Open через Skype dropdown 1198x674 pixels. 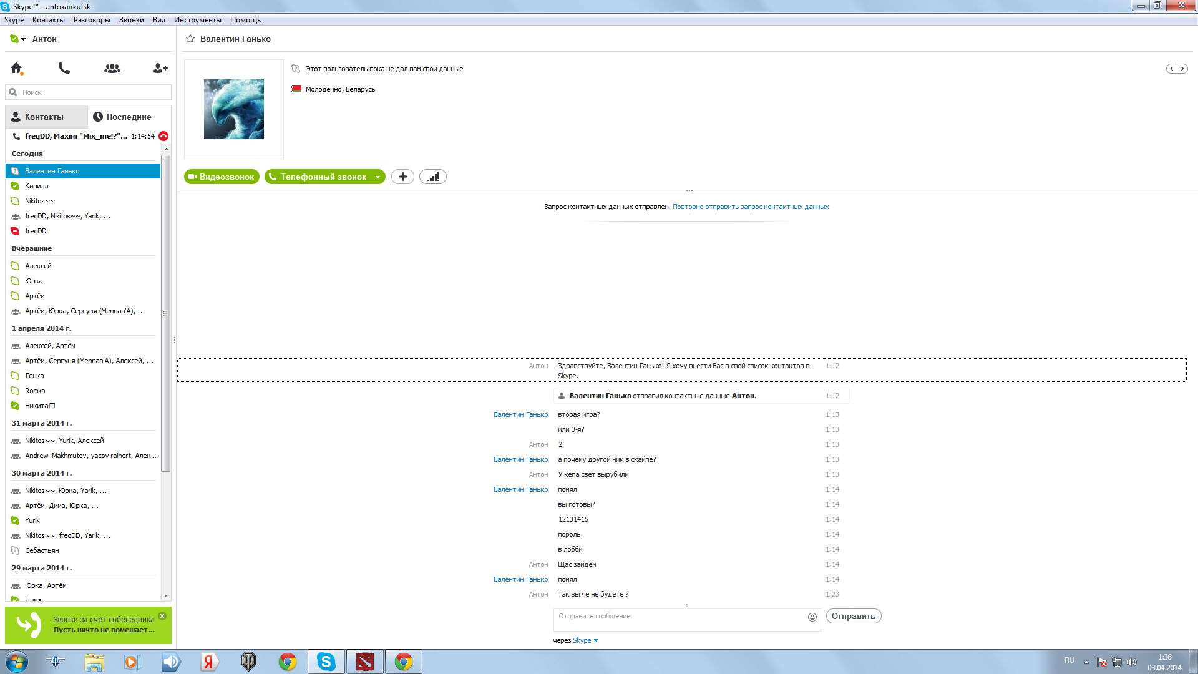click(x=585, y=640)
